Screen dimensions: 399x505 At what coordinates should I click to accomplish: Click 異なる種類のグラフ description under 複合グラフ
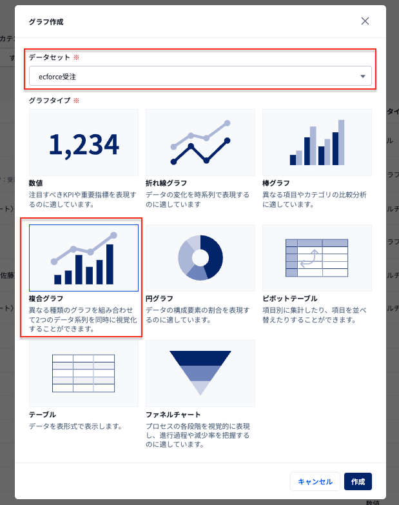coord(83,319)
